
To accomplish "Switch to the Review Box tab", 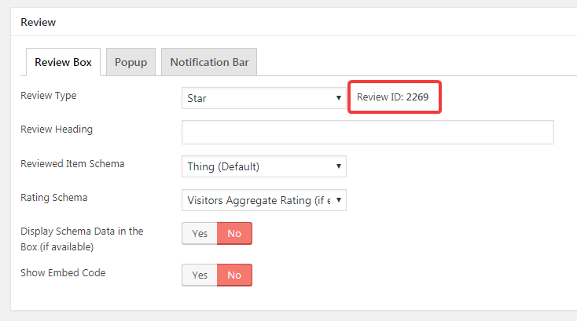I will point(63,62).
